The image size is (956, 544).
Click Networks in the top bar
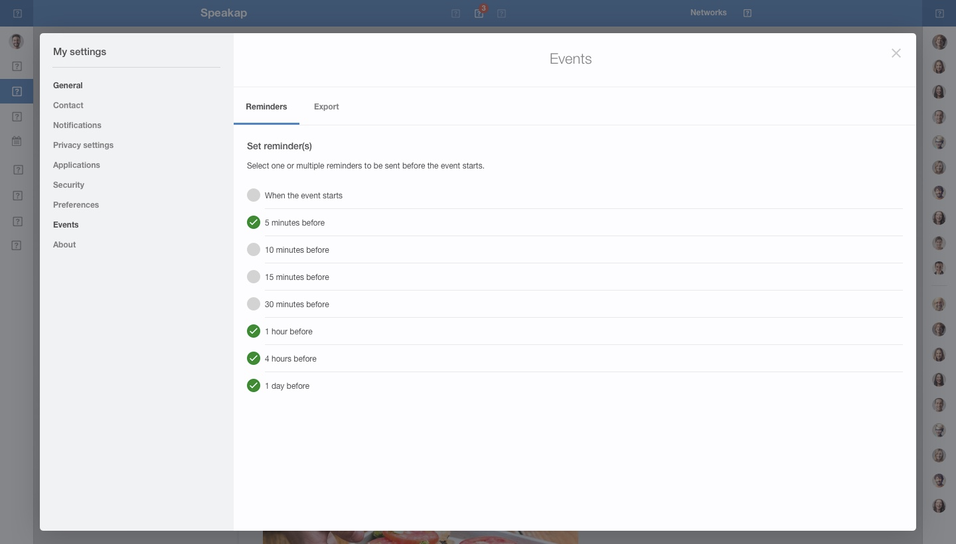click(708, 13)
